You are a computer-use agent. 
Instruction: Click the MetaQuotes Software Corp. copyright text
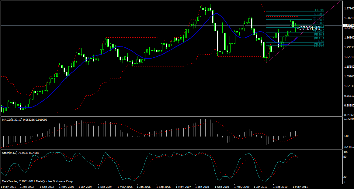(x=38, y=181)
